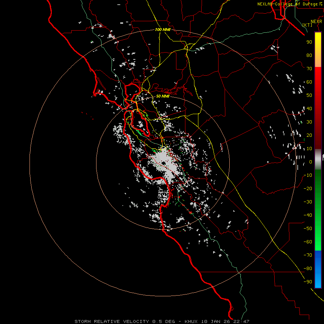The width and height of the screenshot is (324, 324).
Task: Click the positive 60 scale value
Action: point(309,82)
